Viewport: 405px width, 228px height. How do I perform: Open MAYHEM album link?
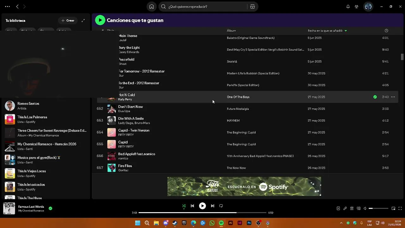tap(233, 121)
